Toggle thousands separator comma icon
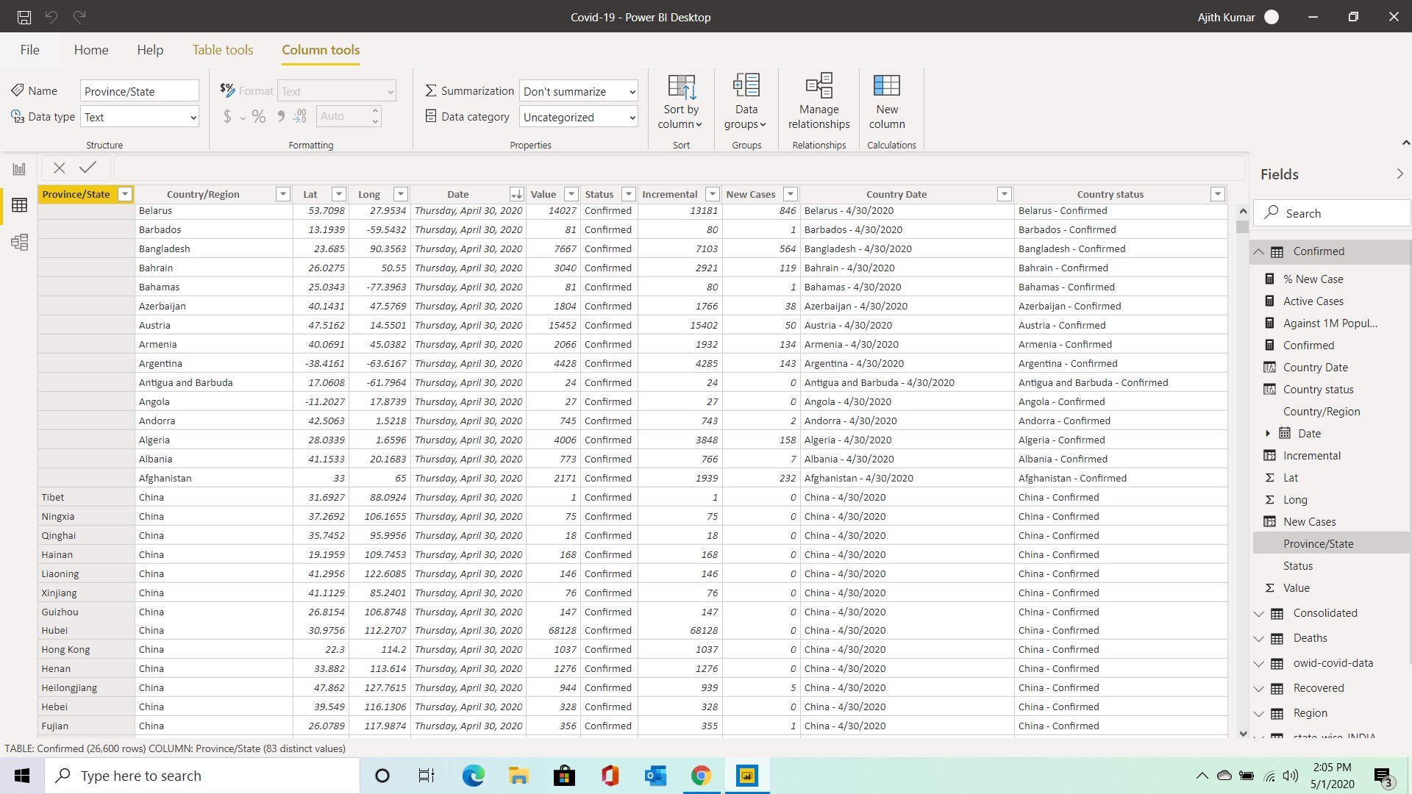The height and width of the screenshot is (794, 1412). 281,116
